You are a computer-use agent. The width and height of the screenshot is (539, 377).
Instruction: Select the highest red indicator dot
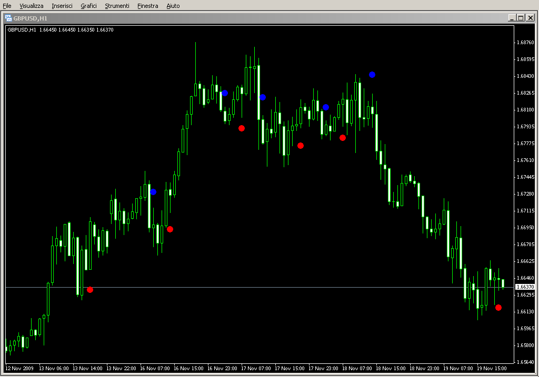(242, 128)
